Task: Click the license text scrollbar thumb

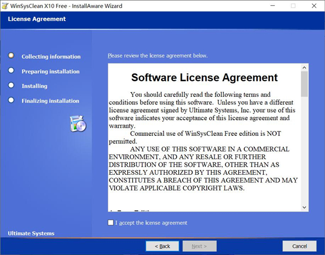Action: [304, 83]
